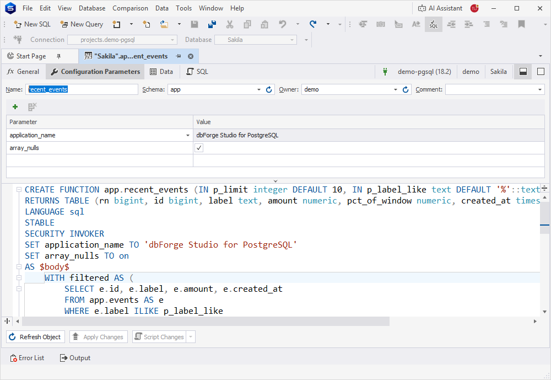This screenshot has width=551, height=380.
Task: Click the Script Changes button
Action: (x=160, y=337)
